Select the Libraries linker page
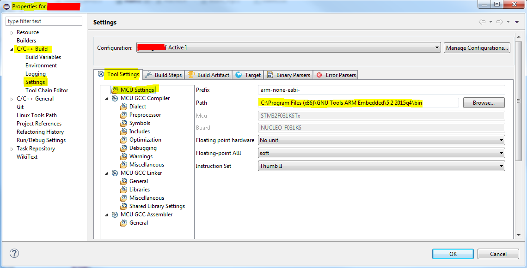The width and height of the screenshot is (527, 268). coord(139,190)
